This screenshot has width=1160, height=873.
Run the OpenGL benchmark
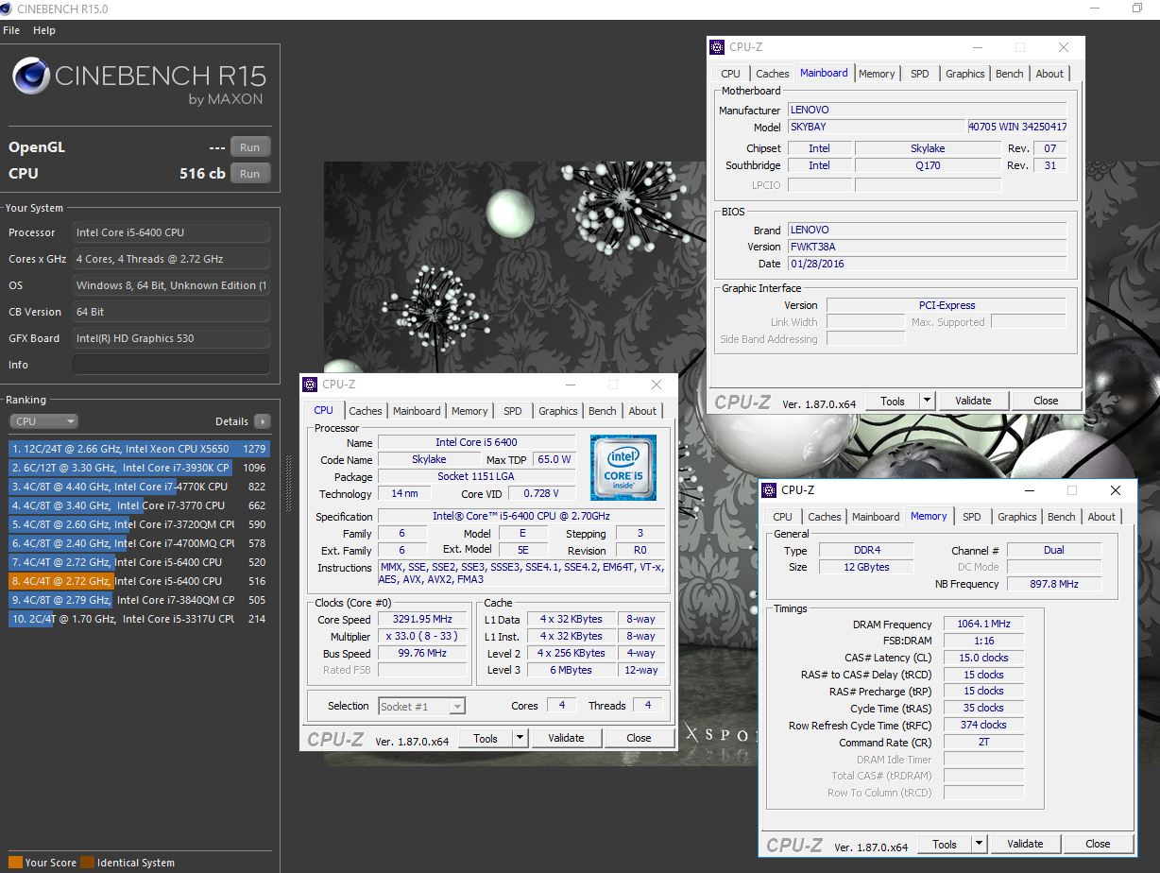[x=250, y=147]
